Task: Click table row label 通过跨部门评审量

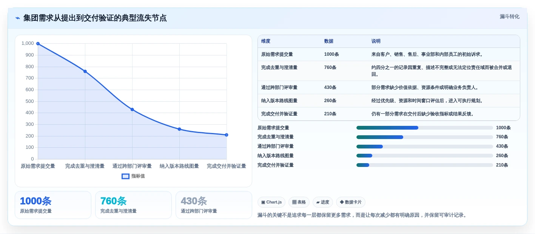Action: [x=279, y=87]
